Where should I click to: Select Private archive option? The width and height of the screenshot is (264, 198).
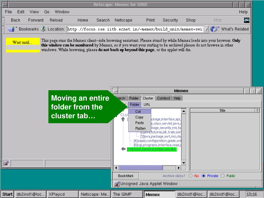coord(204,176)
